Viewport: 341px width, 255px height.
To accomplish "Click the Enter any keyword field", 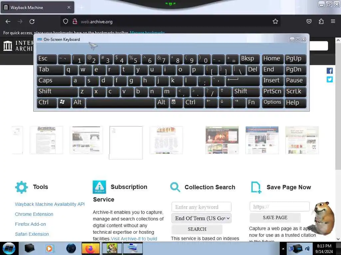I will click(201, 207).
